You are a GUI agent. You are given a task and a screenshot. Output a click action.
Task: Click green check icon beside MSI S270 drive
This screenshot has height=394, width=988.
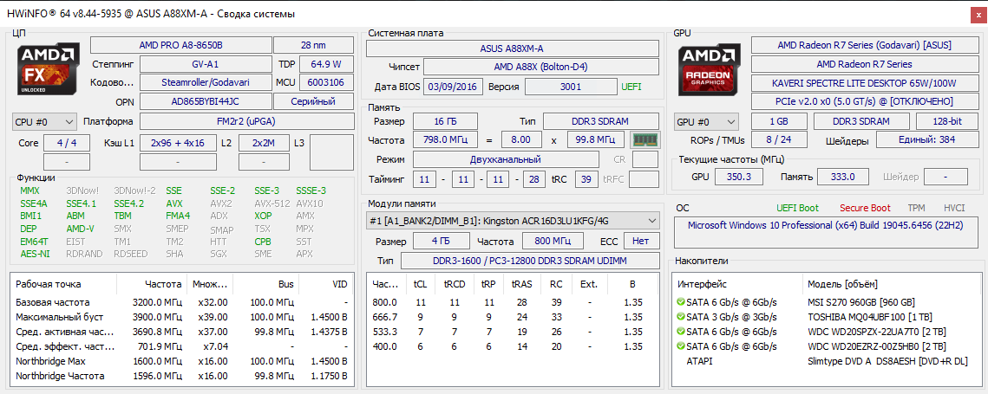[x=681, y=302]
